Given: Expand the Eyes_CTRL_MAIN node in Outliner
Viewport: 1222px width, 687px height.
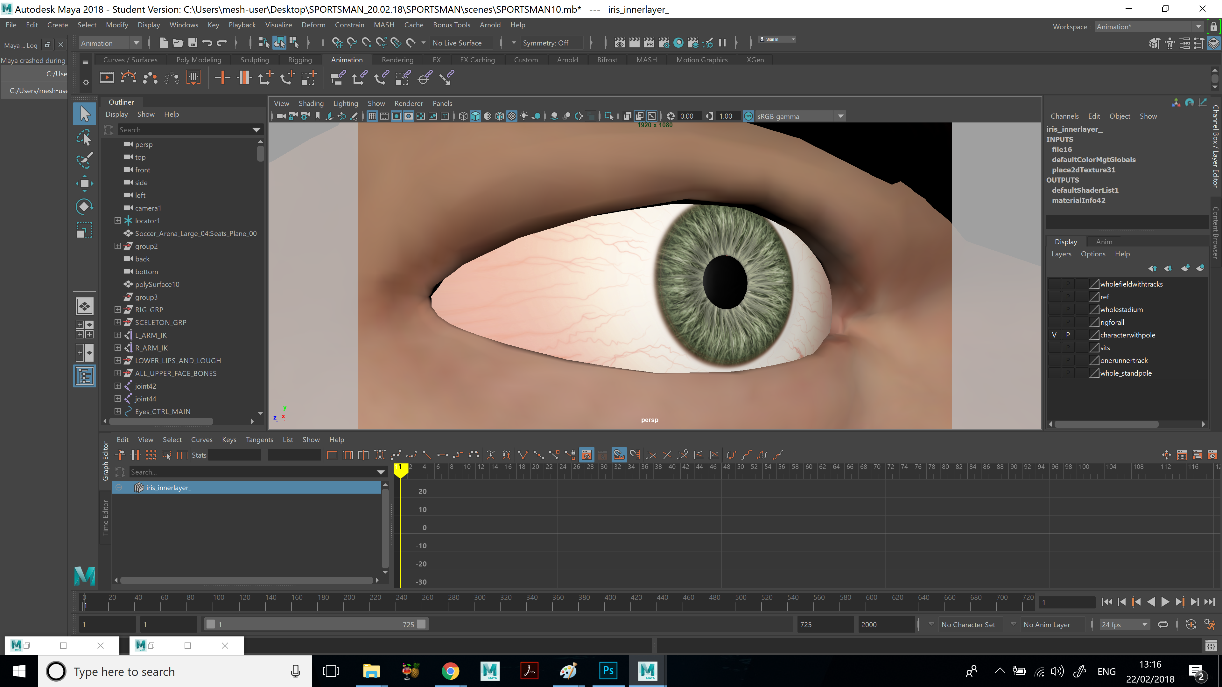Looking at the screenshot, I should coord(118,412).
